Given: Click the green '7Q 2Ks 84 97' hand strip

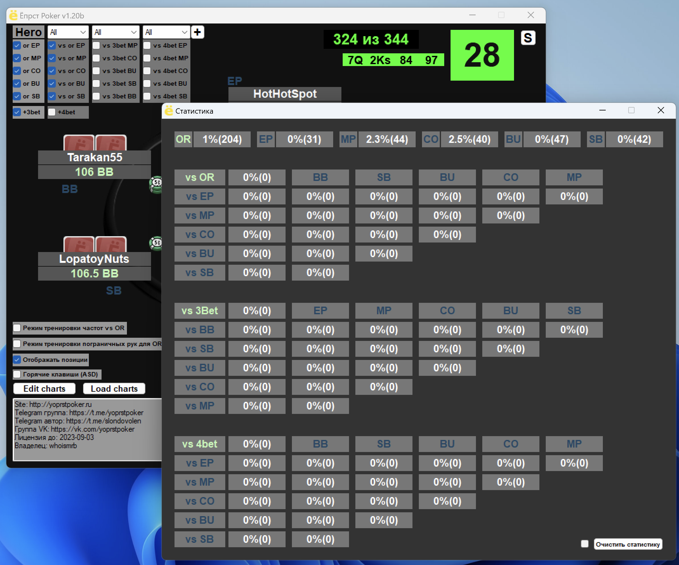Looking at the screenshot, I should (x=393, y=60).
